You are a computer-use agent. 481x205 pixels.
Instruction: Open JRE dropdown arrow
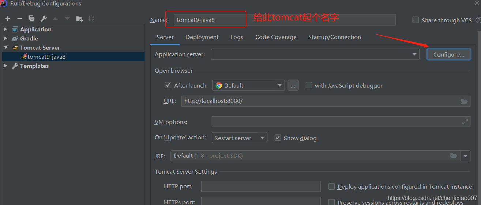[465, 156]
